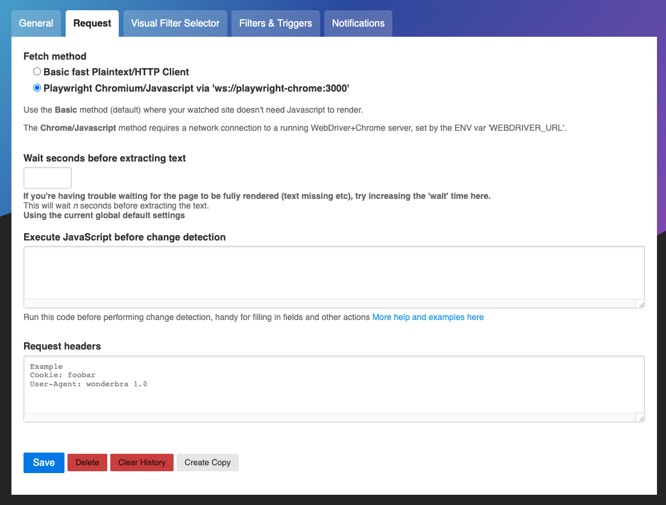Switch to the General tab
The width and height of the screenshot is (666, 505).
tap(36, 24)
